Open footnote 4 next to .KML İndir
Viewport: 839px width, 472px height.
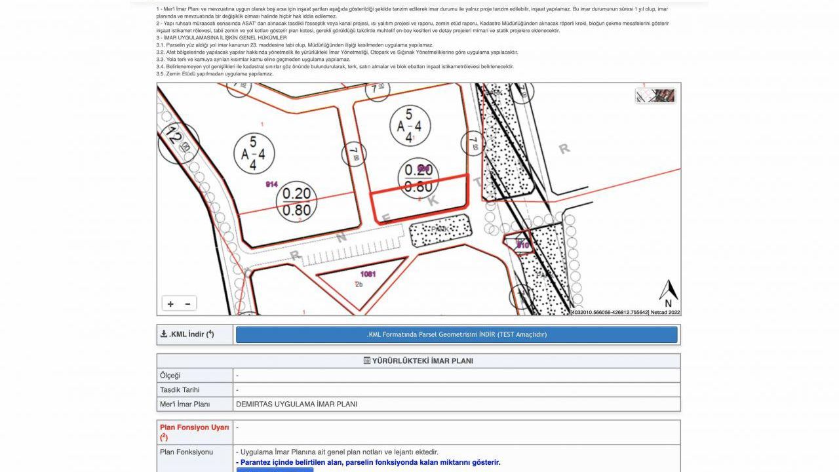coord(210,333)
